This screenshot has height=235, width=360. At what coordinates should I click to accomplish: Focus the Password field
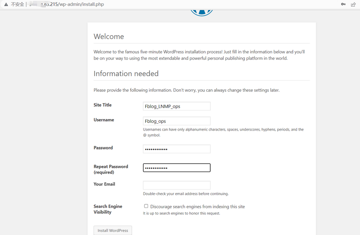[x=177, y=149]
